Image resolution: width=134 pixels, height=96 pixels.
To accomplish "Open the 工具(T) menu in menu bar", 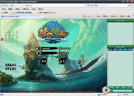I will click(x=34, y=9).
